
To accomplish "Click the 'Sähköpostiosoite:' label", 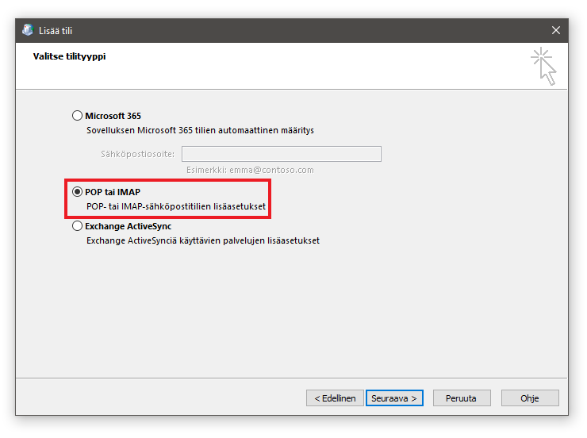I will pos(137,154).
